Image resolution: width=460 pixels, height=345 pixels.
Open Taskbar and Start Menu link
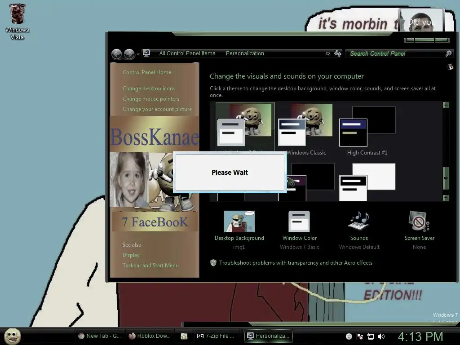click(x=150, y=265)
